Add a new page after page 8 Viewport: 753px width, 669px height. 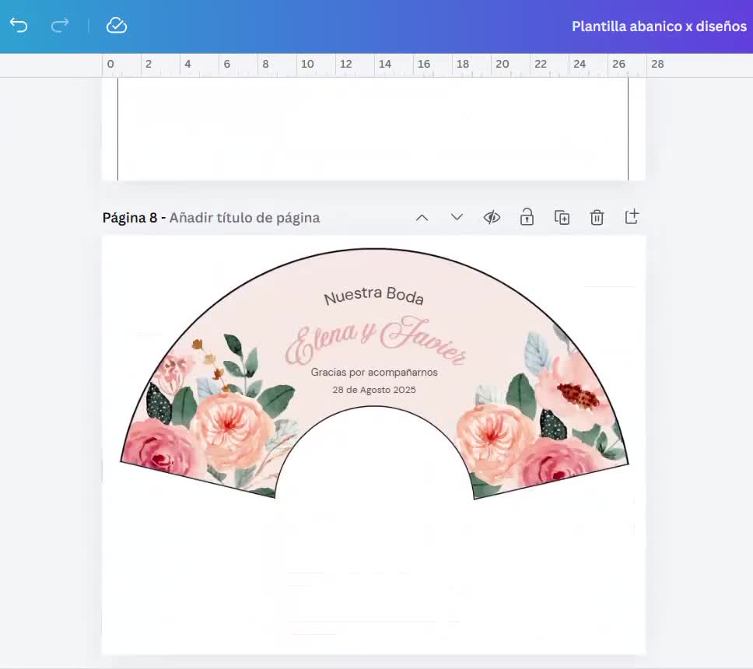click(632, 217)
